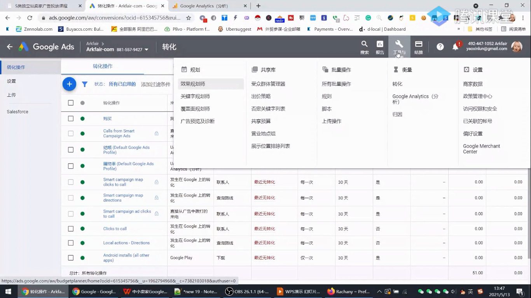Click the back arrow beside Google Ads logo
This screenshot has height=298, width=531.
9,47
